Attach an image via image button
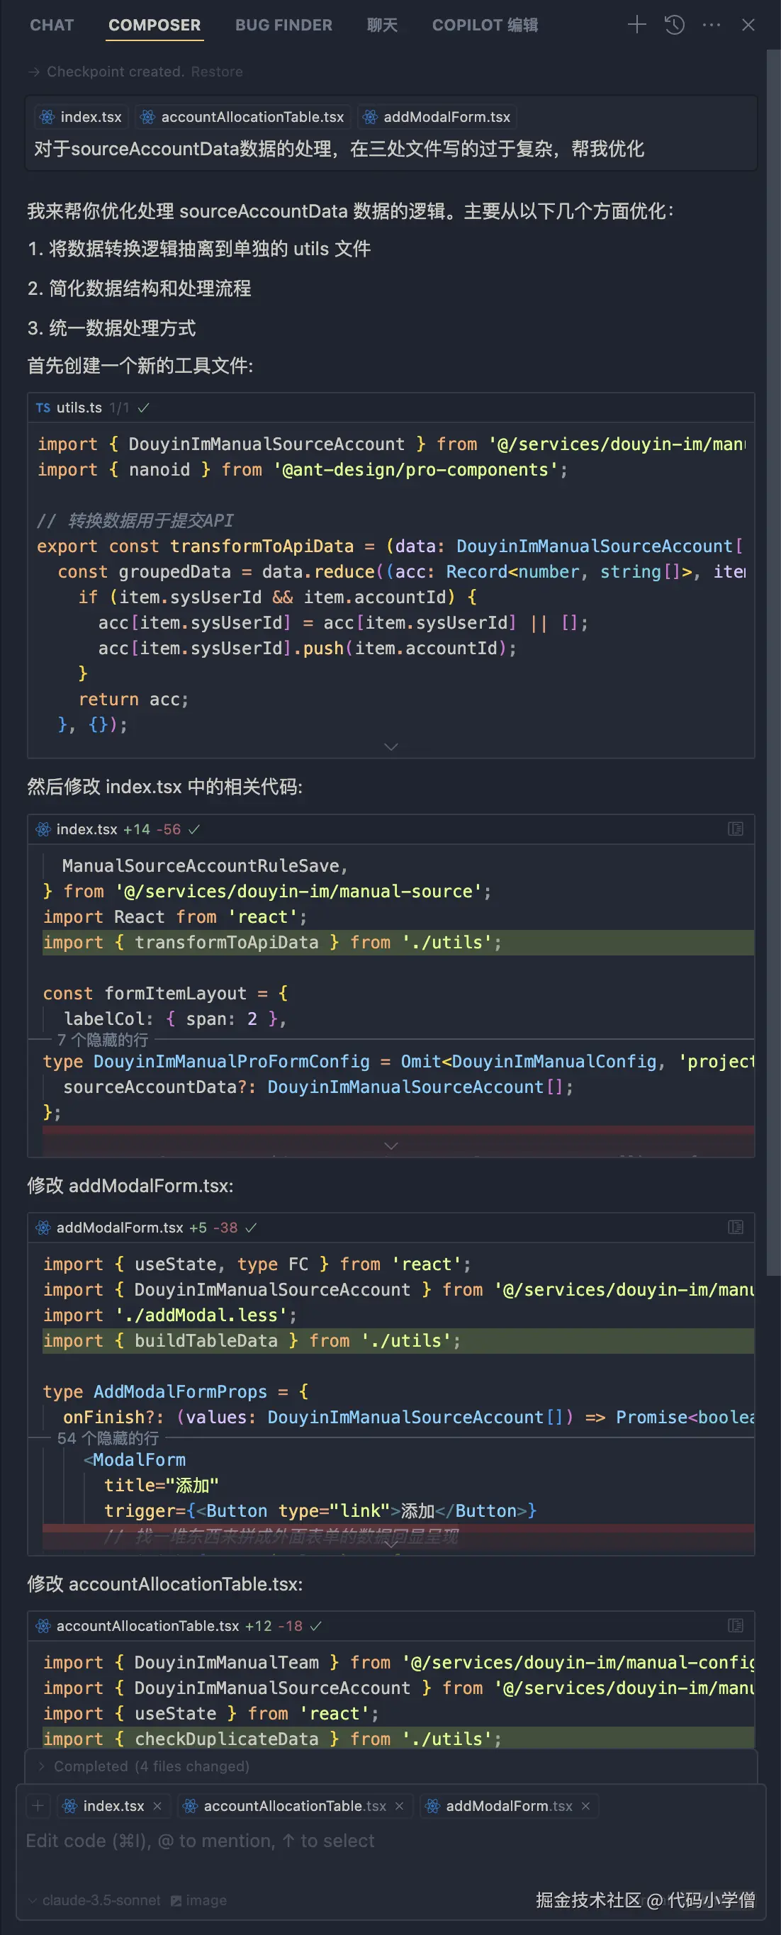This screenshot has width=781, height=1935. pyautogui.click(x=198, y=1900)
